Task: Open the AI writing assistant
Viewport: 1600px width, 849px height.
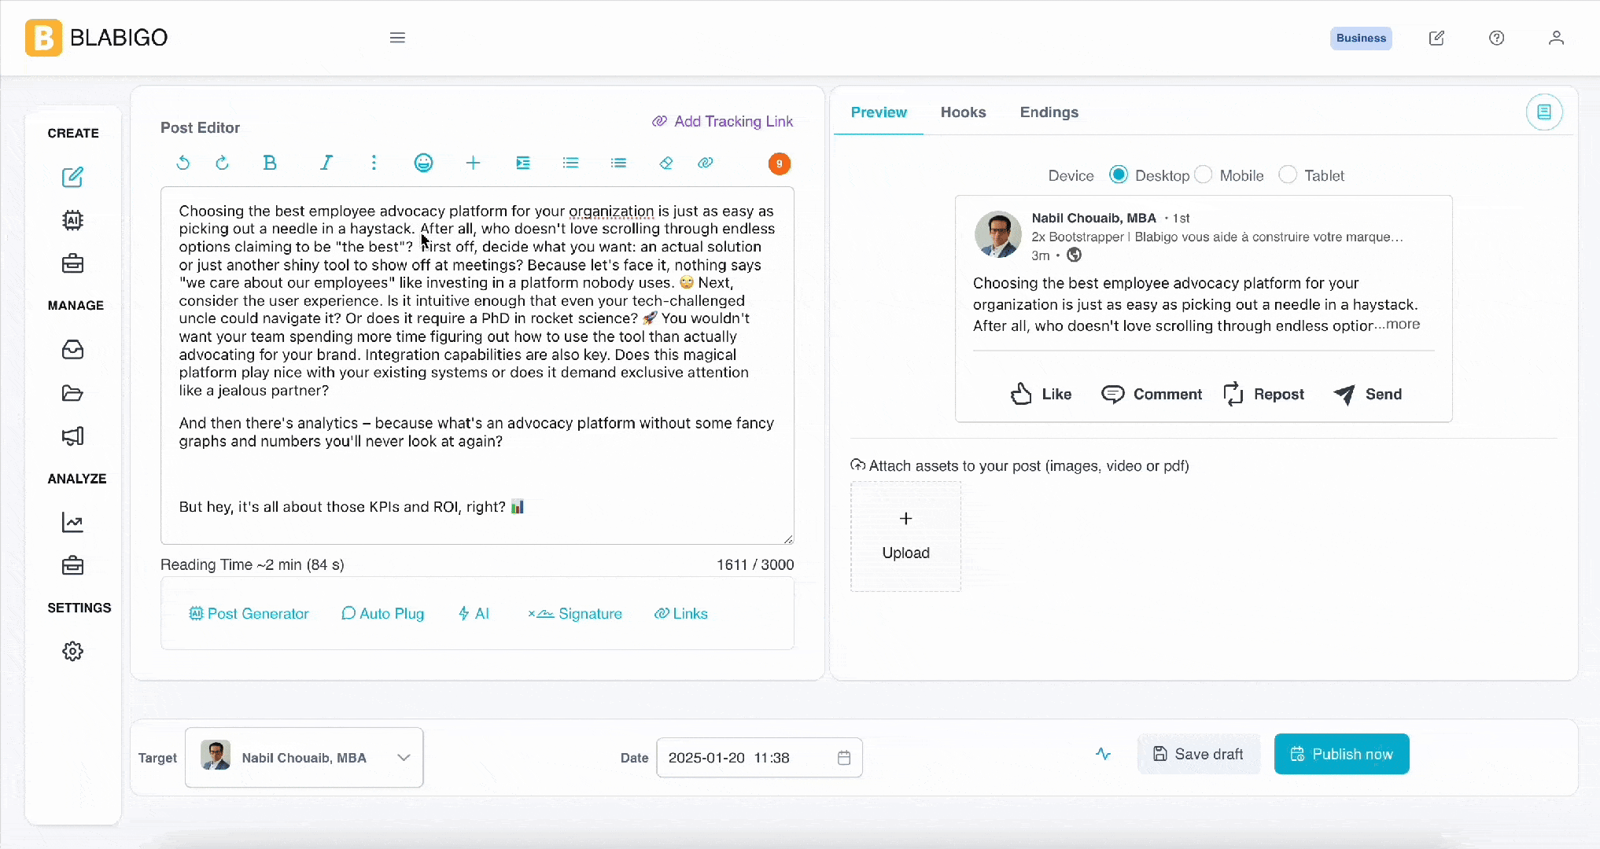Action: tap(475, 613)
